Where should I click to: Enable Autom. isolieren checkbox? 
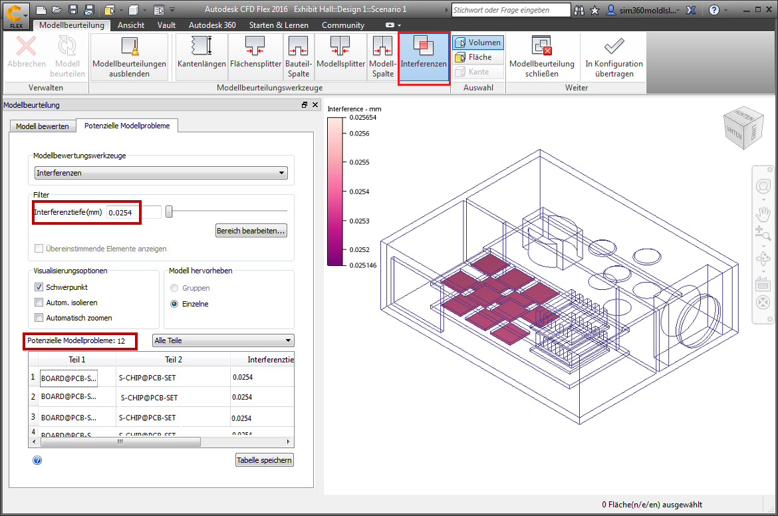point(39,303)
